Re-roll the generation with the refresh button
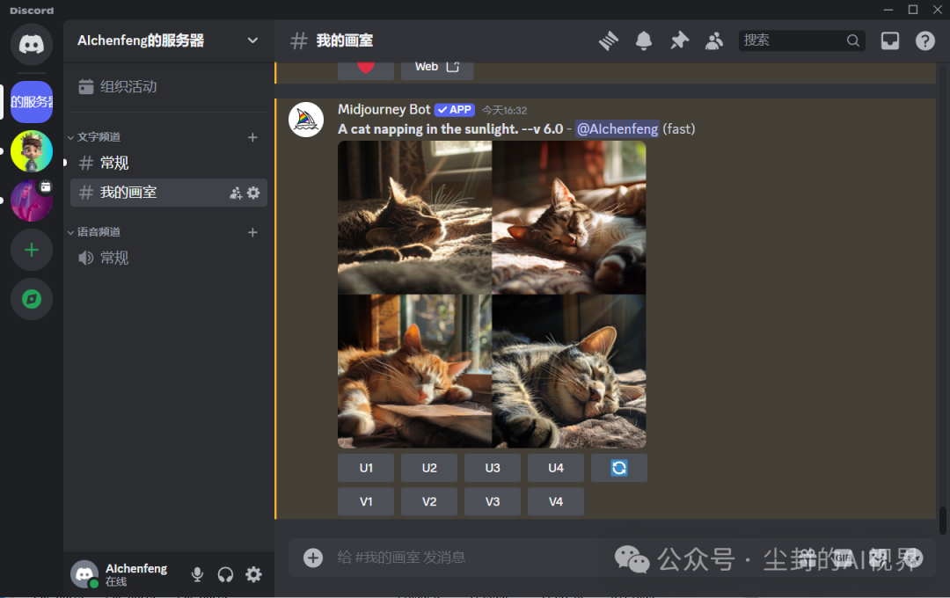950x598 pixels. pyautogui.click(x=618, y=469)
